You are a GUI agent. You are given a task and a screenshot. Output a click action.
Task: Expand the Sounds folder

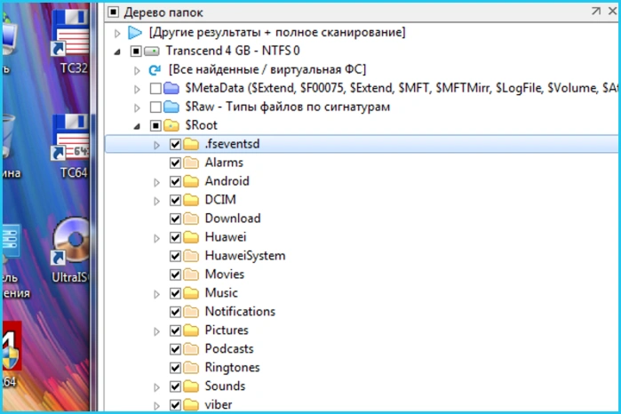[157, 387]
